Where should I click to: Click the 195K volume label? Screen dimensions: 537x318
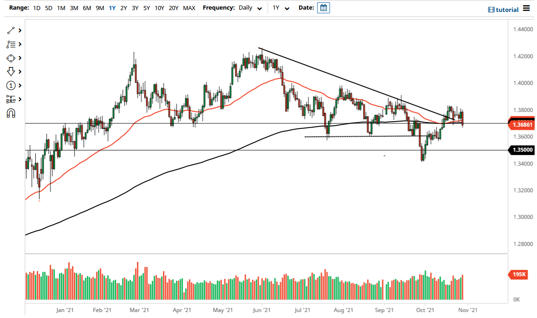(x=518, y=274)
